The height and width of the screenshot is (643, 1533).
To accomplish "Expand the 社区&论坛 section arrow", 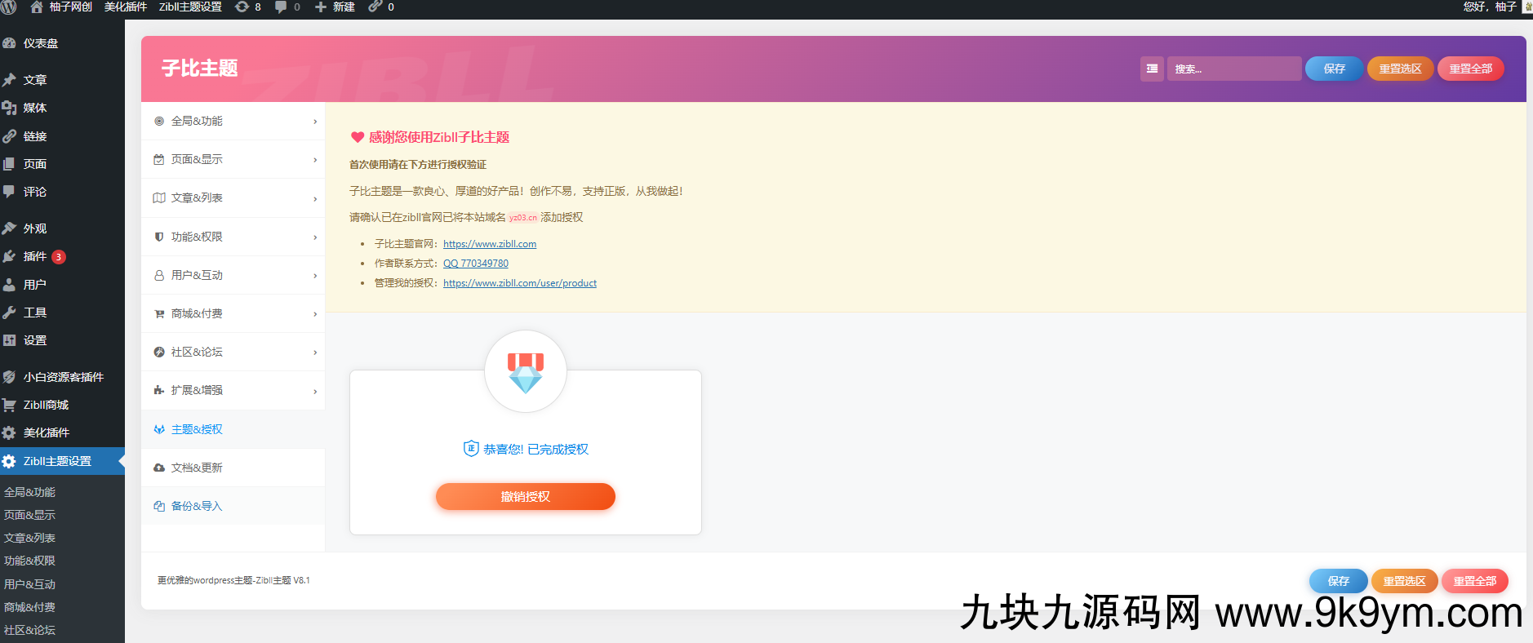I will pyautogui.click(x=315, y=353).
